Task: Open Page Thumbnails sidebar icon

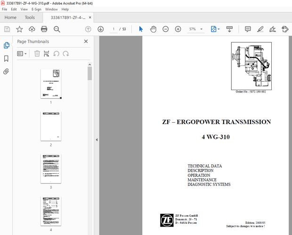Action: click(x=7, y=45)
